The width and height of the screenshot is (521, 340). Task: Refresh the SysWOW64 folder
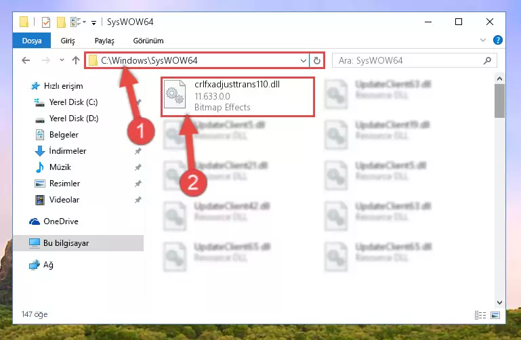pyautogui.click(x=316, y=60)
